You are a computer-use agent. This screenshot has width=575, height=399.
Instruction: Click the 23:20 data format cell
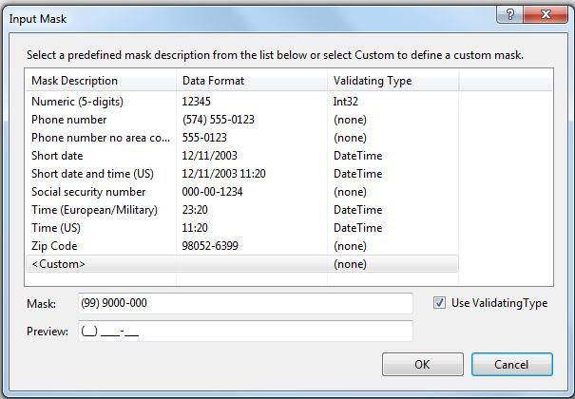(x=195, y=210)
